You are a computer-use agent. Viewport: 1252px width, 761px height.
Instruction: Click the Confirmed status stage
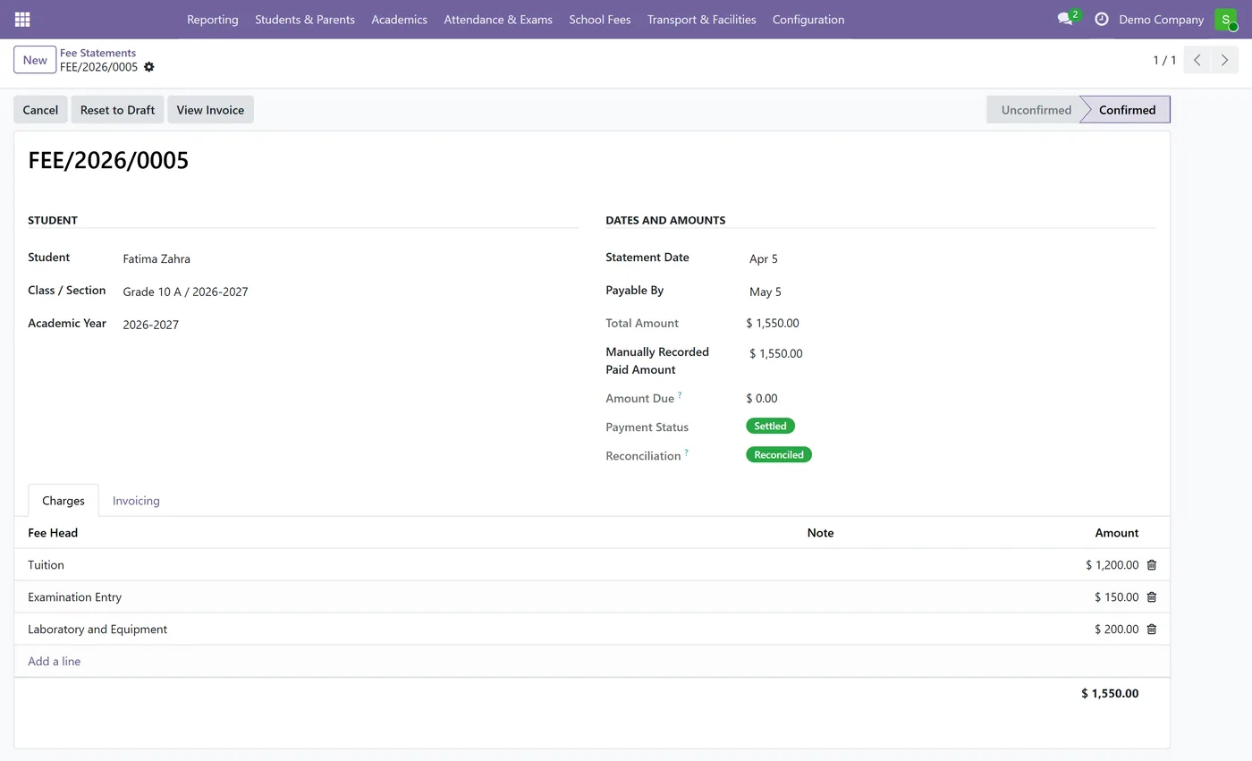click(x=1127, y=110)
